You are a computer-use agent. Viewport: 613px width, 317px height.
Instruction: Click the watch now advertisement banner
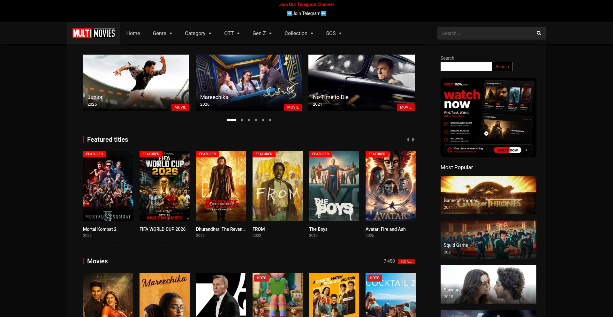[x=488, y=117]
